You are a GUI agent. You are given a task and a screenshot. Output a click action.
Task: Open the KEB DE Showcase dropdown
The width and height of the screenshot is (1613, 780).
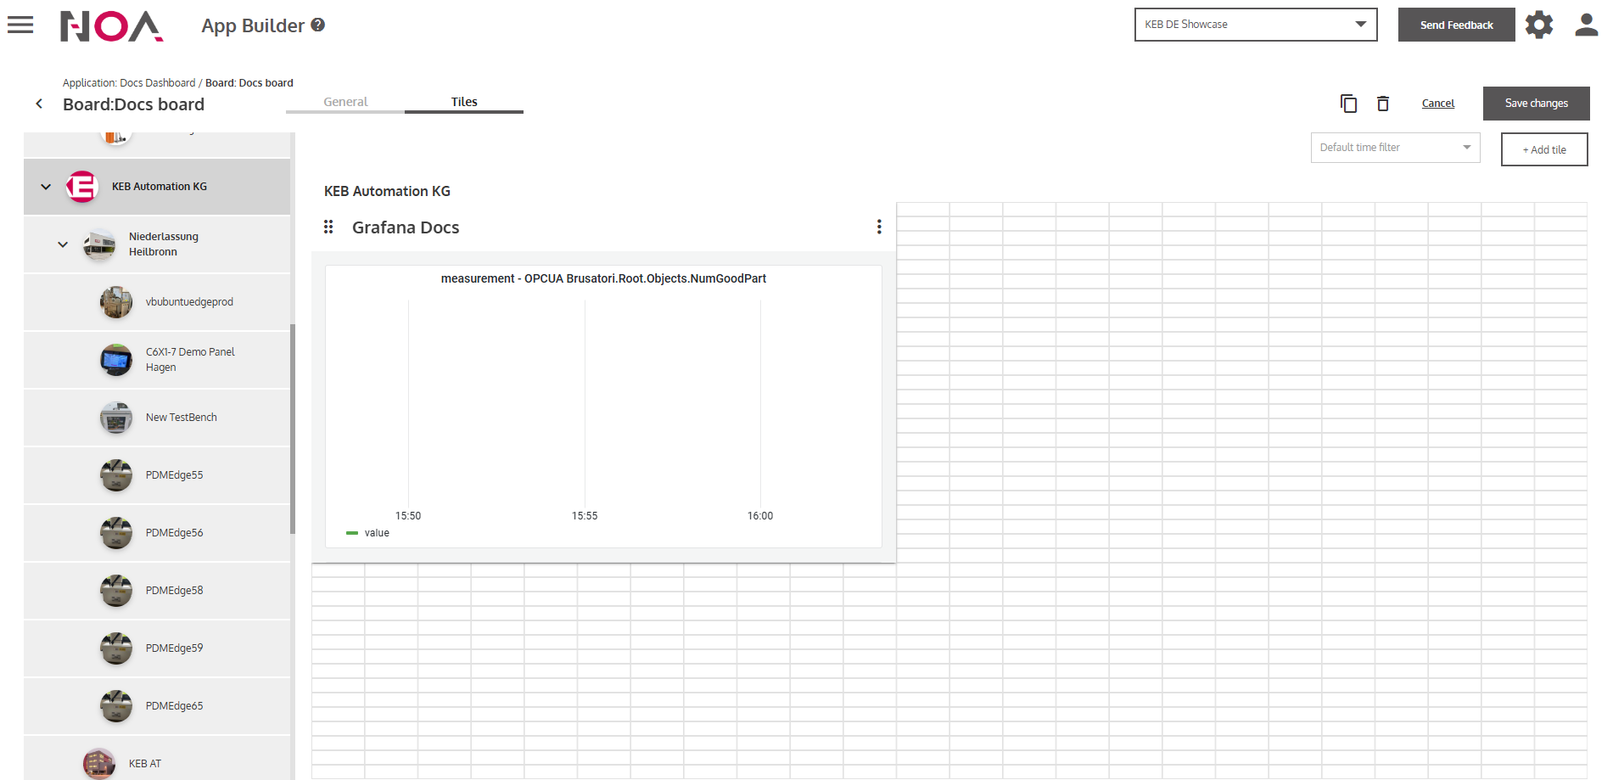coord(1255,25)
